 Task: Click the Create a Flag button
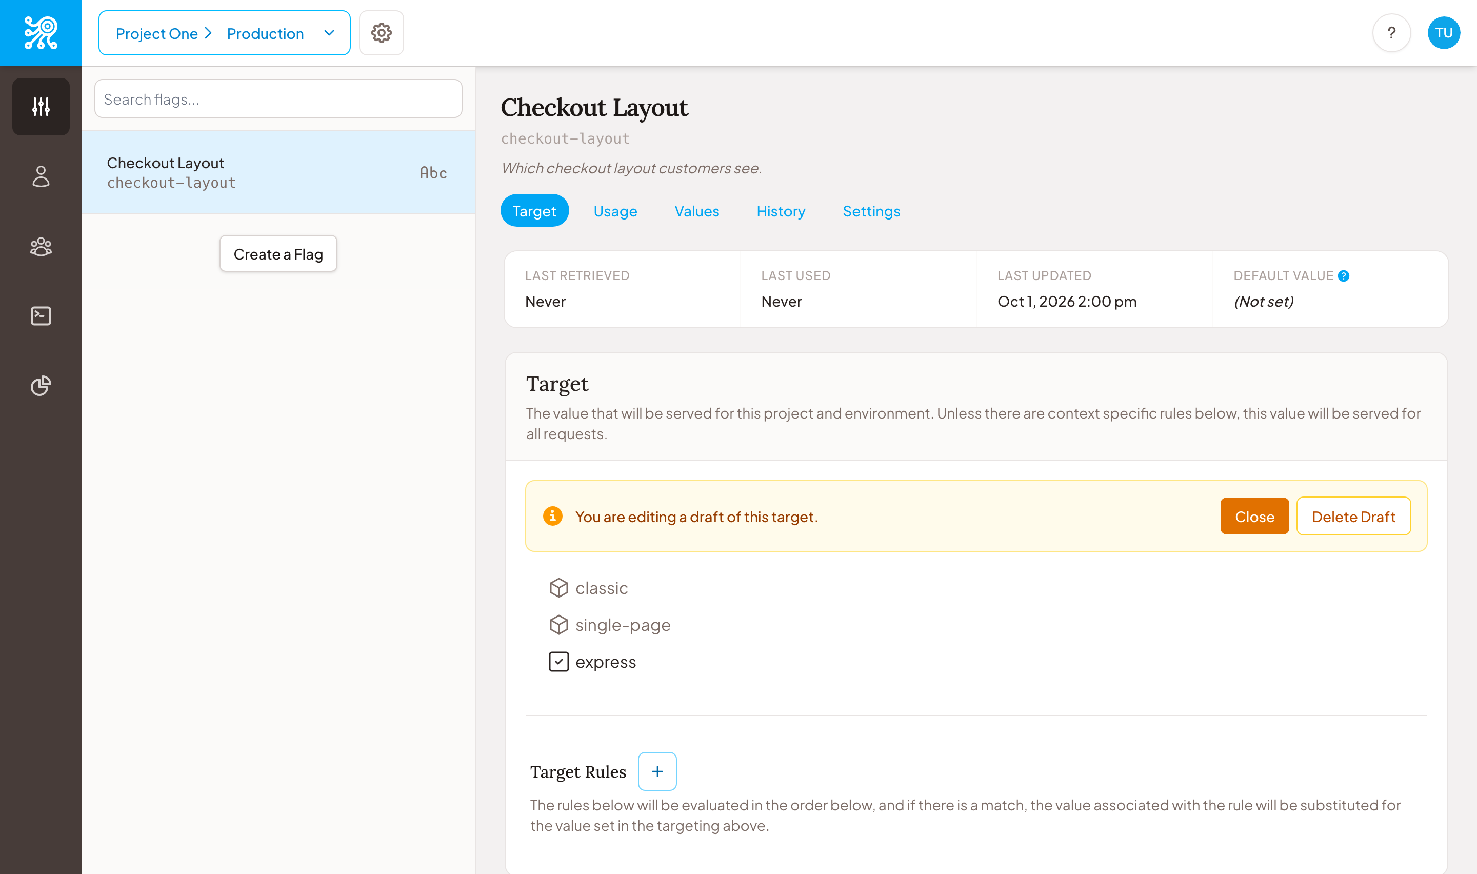(278, 254)
